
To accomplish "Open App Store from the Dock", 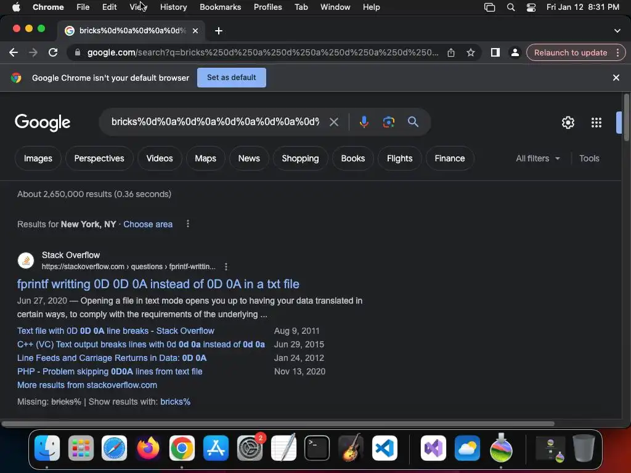I will [216, 448].
